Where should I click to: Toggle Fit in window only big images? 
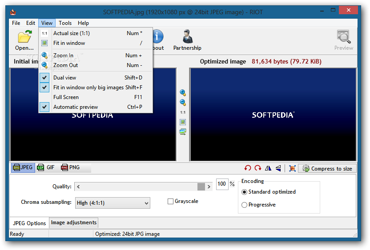click(96, 87)
